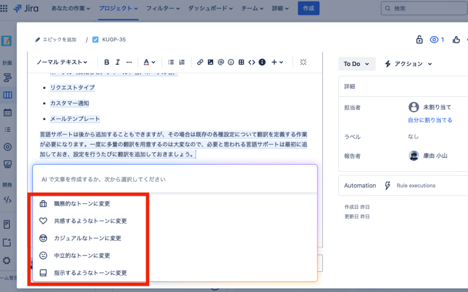Open the app switcher grid icon
The height and width of the screenshot is (292, 468).
(4, 8)
